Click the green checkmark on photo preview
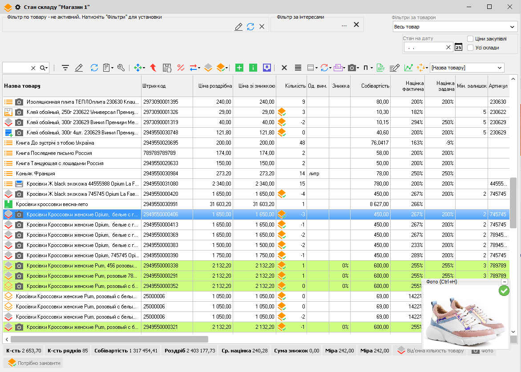 tap(504, 291)
